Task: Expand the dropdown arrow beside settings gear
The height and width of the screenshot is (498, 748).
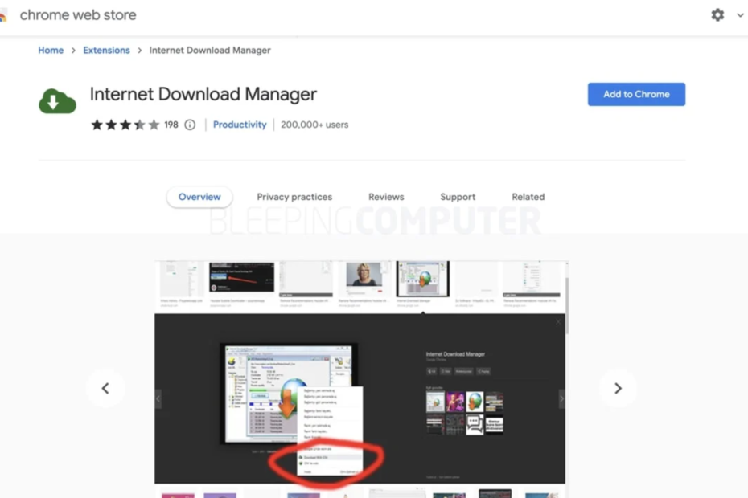Action: [740, 15]
